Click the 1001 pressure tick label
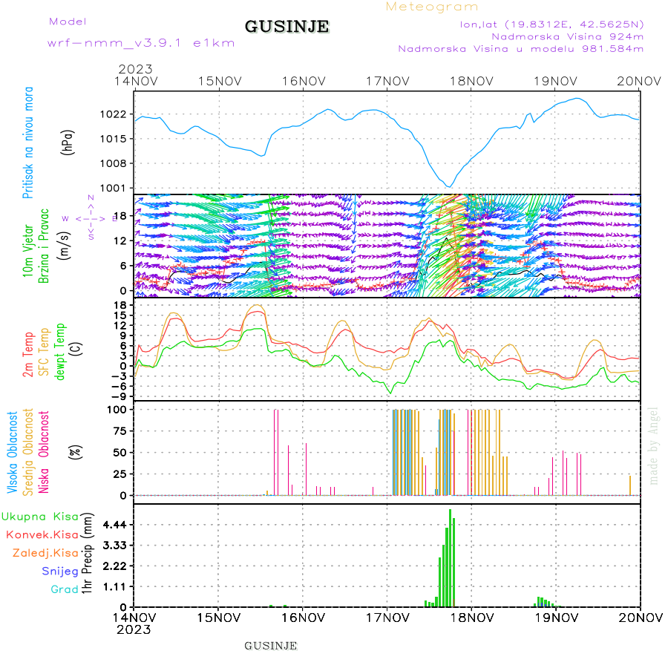Viewport: 668px width, 668px height. [x=114, y=189]
